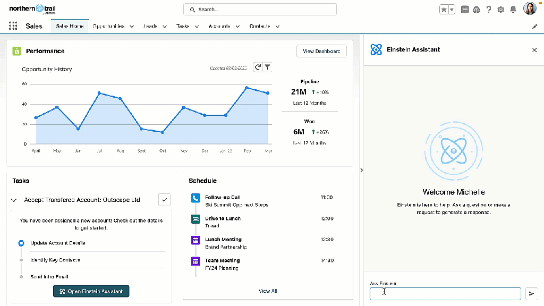
Task: Select the Identify Key Contacts step
Action: pos(55,260)
